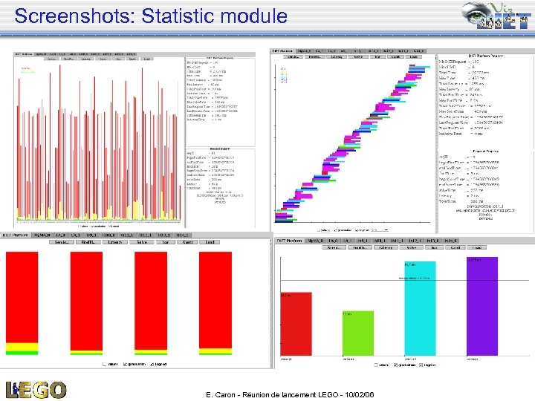Click the cyan bar in colored-bars chart
Screen dimensions: 535x401
[x=420, y=309]
